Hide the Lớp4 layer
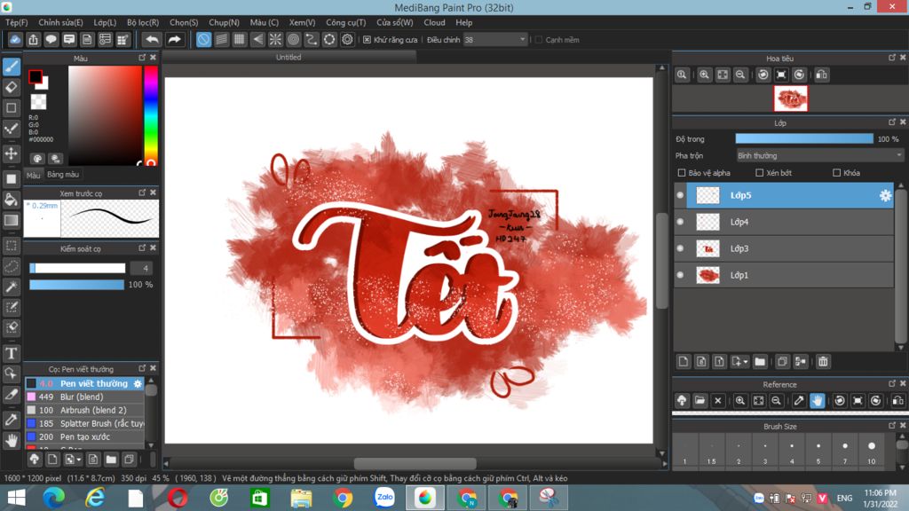 pos(680,222)
